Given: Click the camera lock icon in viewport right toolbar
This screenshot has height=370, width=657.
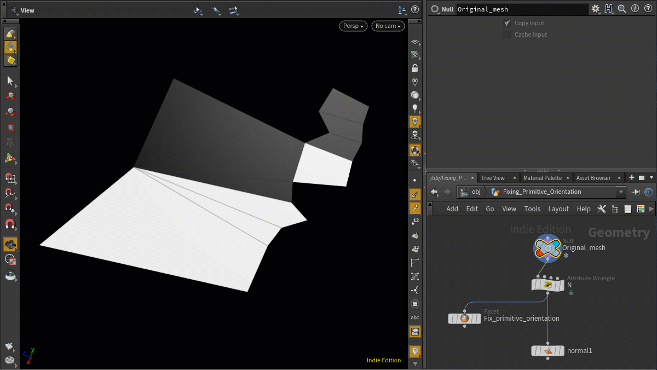Looking at the screenshot, I should pyautogui.click(x=415, y=67).
